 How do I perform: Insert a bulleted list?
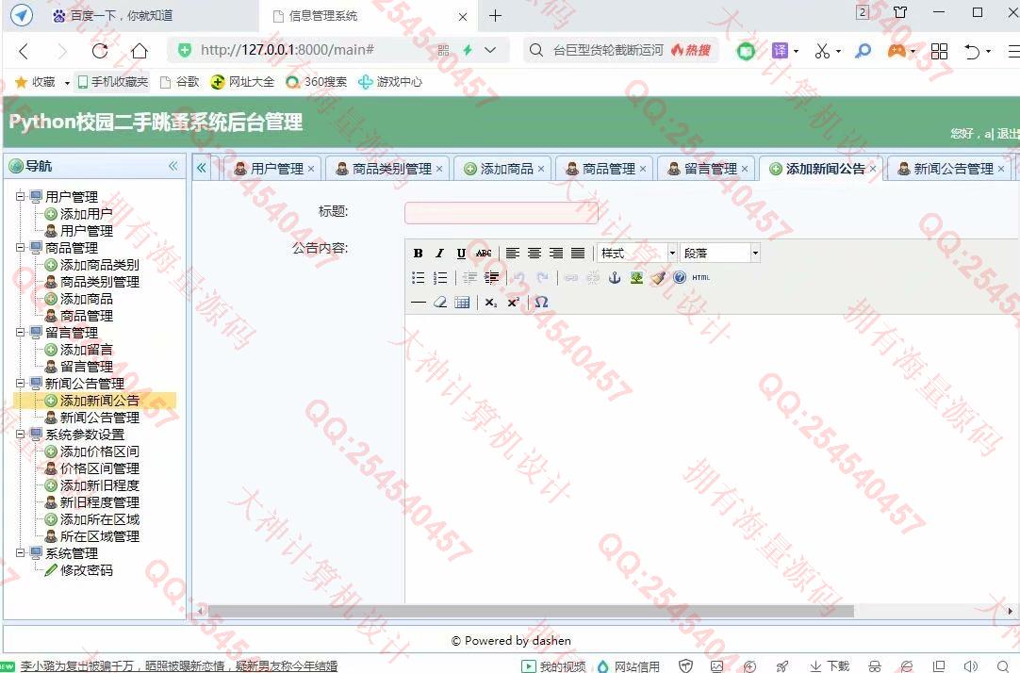click(419, 278)
